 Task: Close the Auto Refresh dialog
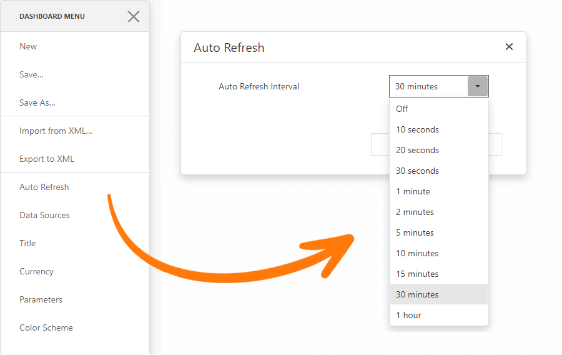[509, 47]
